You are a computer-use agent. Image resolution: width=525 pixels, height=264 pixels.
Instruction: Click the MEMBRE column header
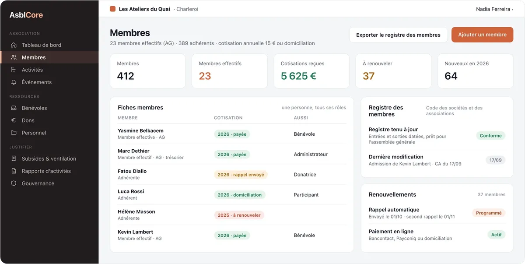127,118
